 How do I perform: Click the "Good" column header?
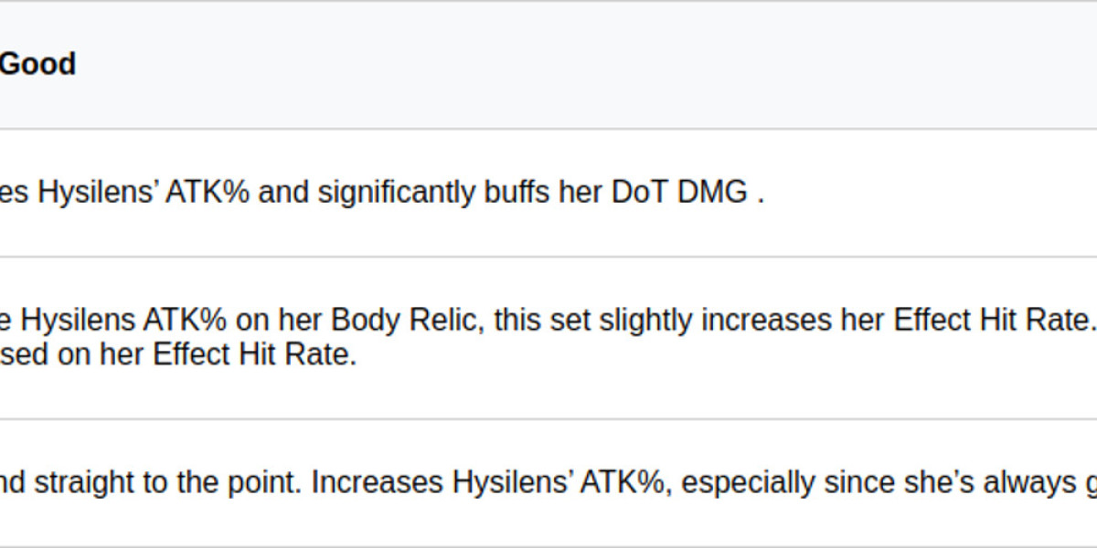(37, 64)
